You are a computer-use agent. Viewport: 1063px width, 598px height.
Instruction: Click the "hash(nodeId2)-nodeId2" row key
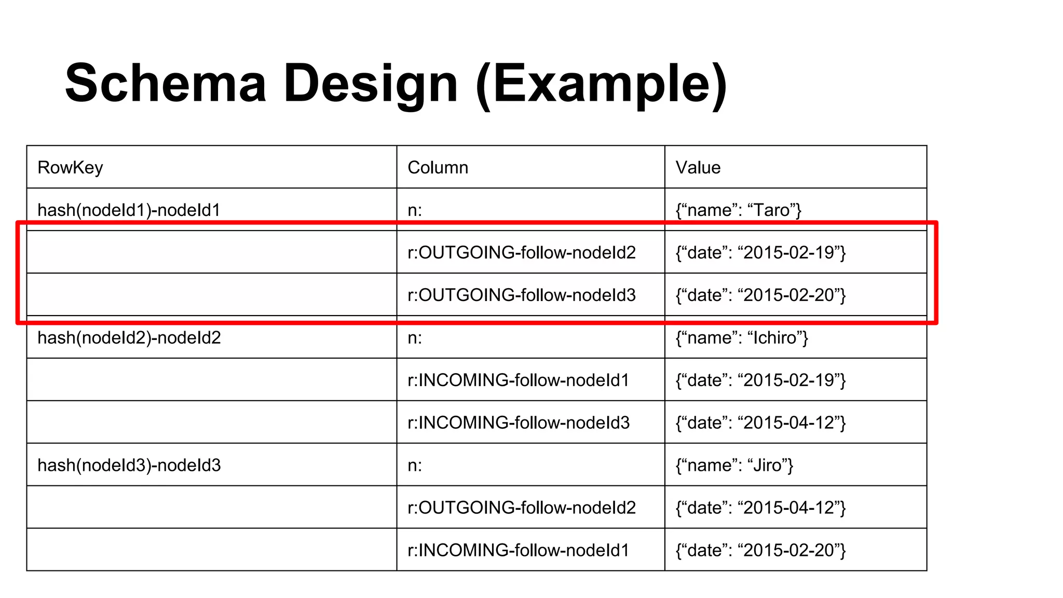(129, 337)
